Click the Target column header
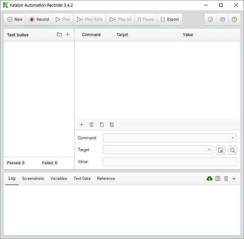This screenshot has height=239, width=244. point(122,34)
